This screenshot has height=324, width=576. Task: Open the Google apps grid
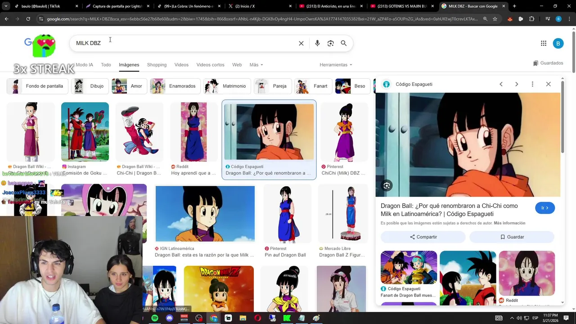544,43
